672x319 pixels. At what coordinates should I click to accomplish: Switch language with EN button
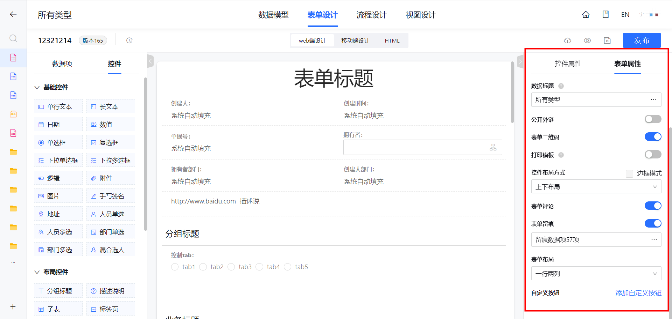625,14
